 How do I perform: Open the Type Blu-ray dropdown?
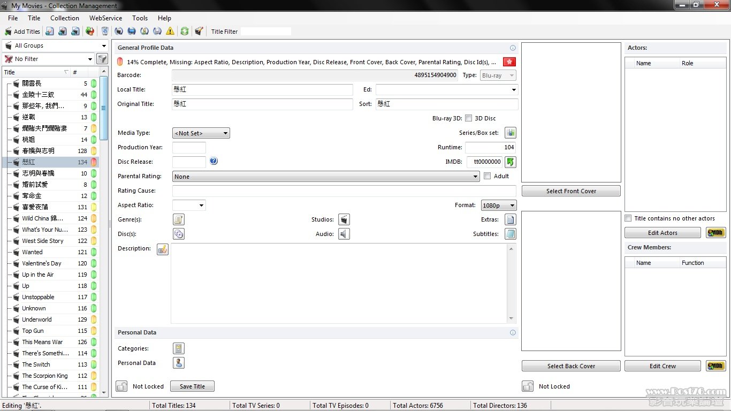(x=498, y=75)
